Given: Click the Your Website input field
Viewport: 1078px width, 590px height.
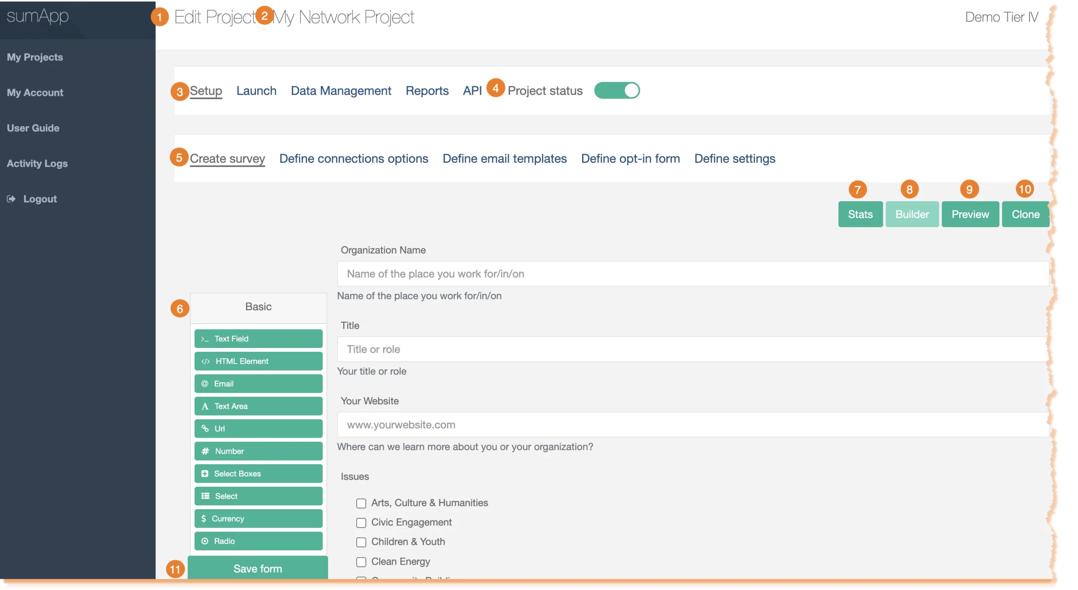Looking at the screenshot, I should (x=693, y=425).
